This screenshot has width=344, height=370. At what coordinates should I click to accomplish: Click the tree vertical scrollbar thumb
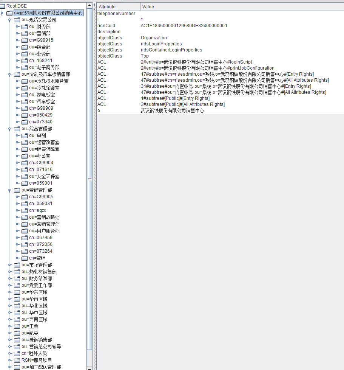point(89,179)
